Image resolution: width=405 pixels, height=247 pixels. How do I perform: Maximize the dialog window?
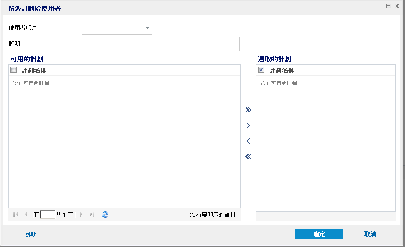tap(388, 6)
